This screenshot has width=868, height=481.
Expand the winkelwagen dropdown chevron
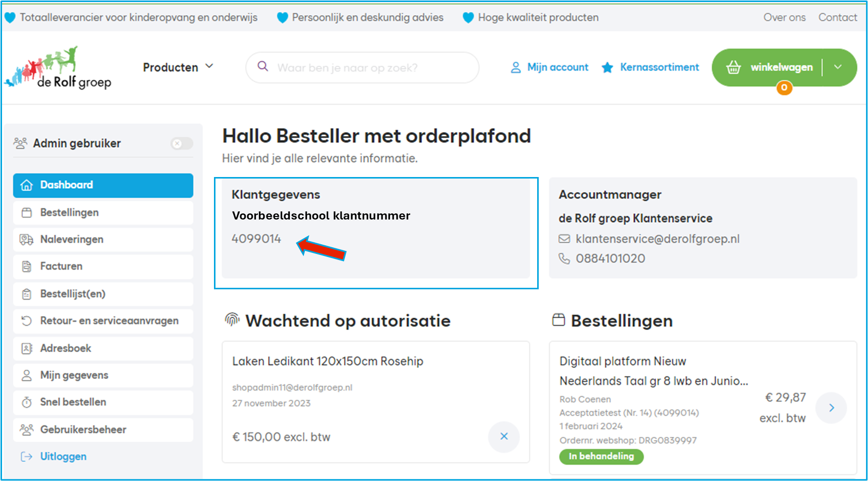pos(838,67)
